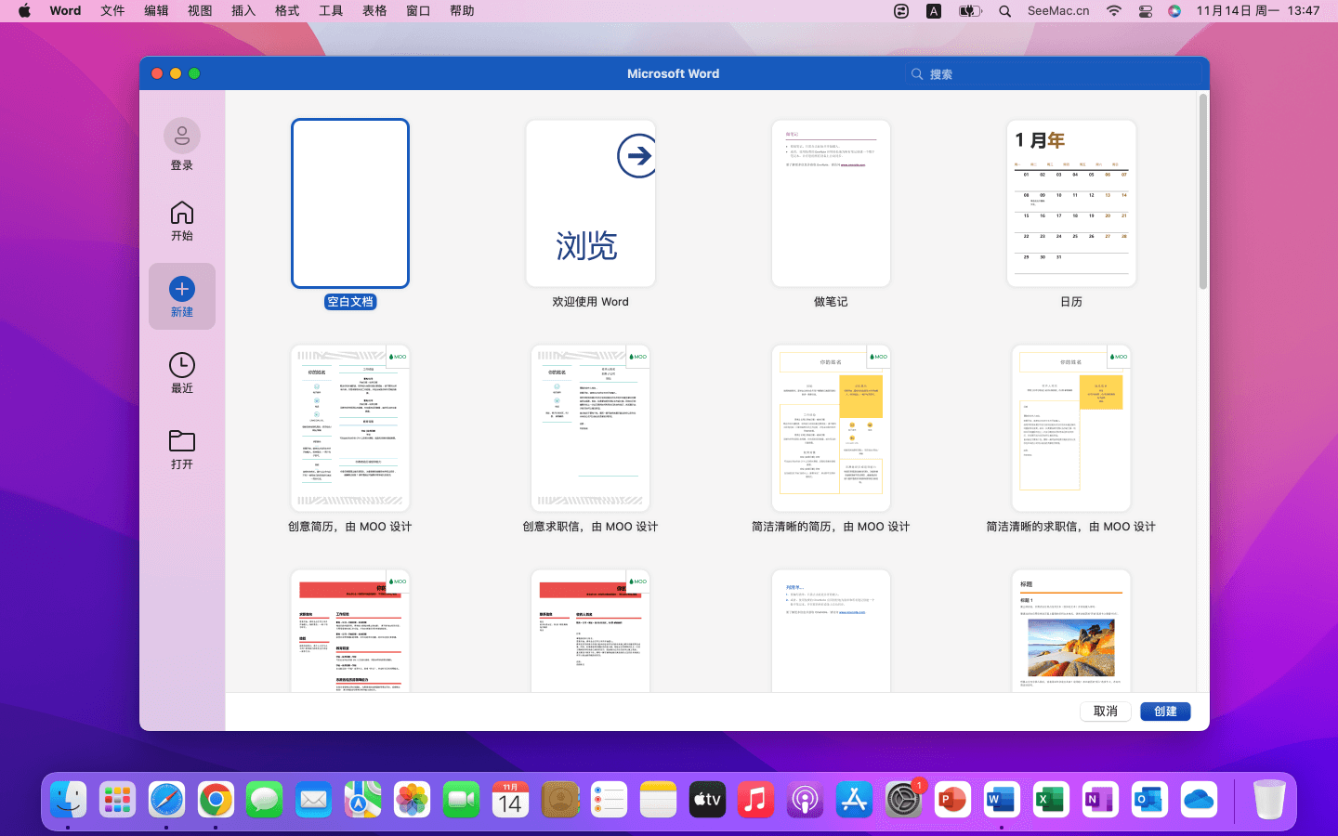Click the 创建 button

click(1166, 712)
